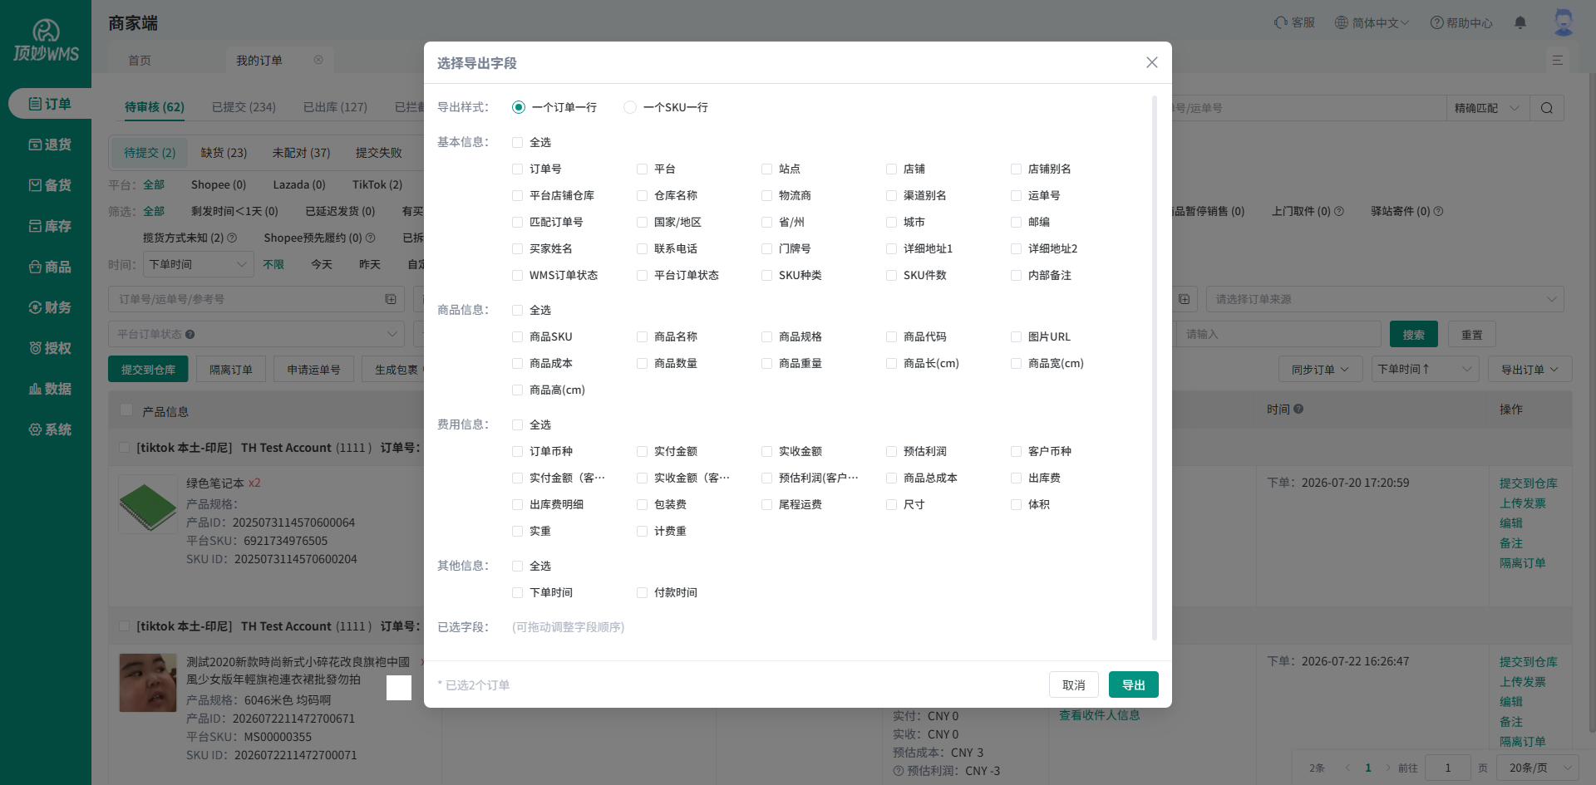Open the 订单 sidebar section
Screen dimensions: 1596x785
click(x=50, y=104)
